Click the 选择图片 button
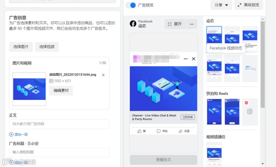The width and height of the screenshot is (276, 167). click(21, 47)
